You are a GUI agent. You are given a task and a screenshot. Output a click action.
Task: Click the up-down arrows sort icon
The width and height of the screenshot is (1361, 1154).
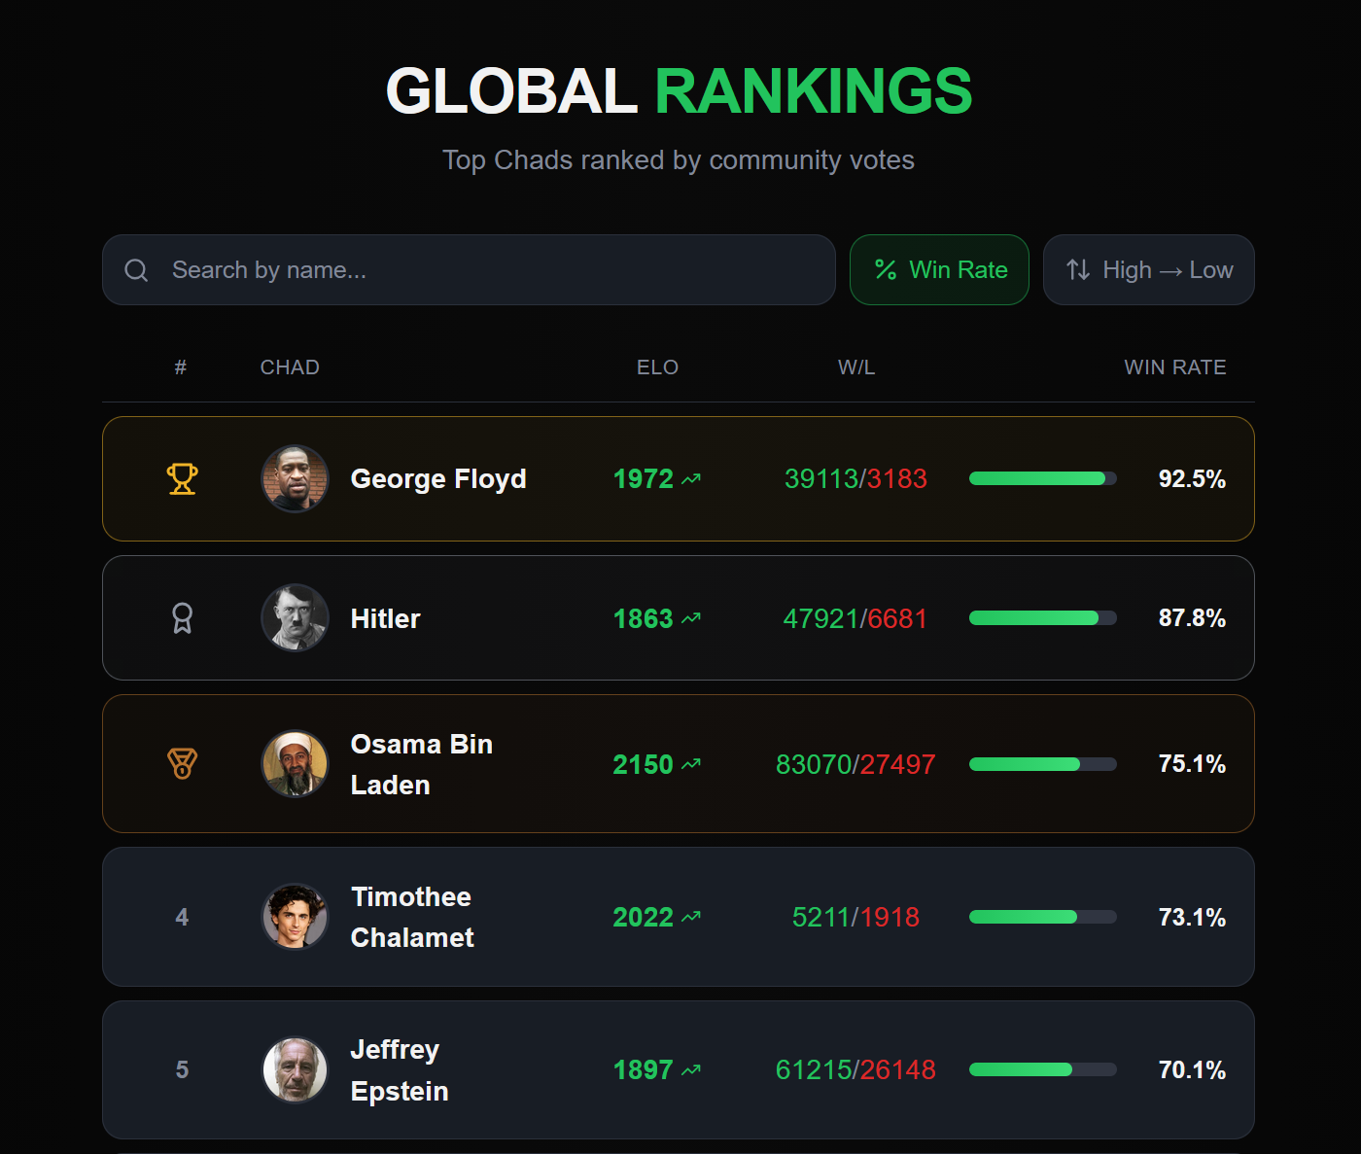pos(1078,270)
